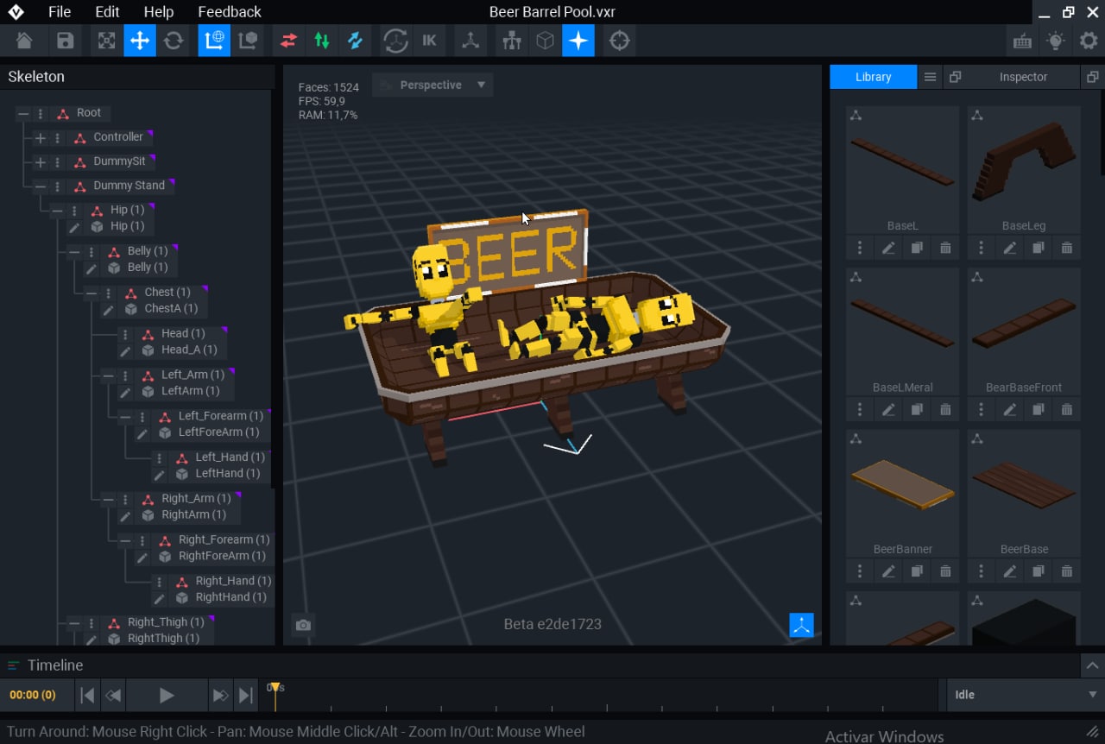Select the Move tool in the toolbar

pos(140,41)
